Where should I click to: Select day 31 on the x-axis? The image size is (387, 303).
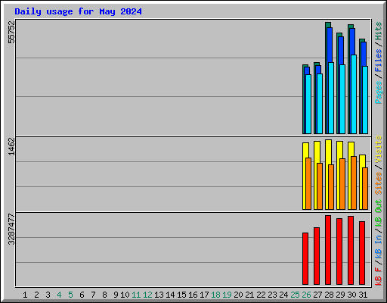tap(363, 295)
